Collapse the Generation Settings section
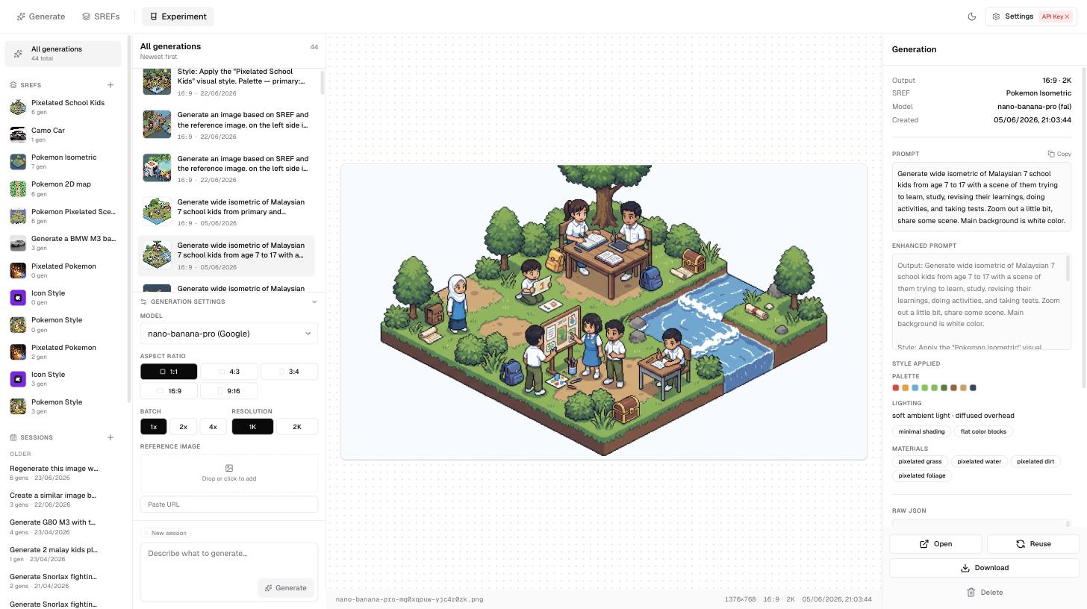 [314, 302]
